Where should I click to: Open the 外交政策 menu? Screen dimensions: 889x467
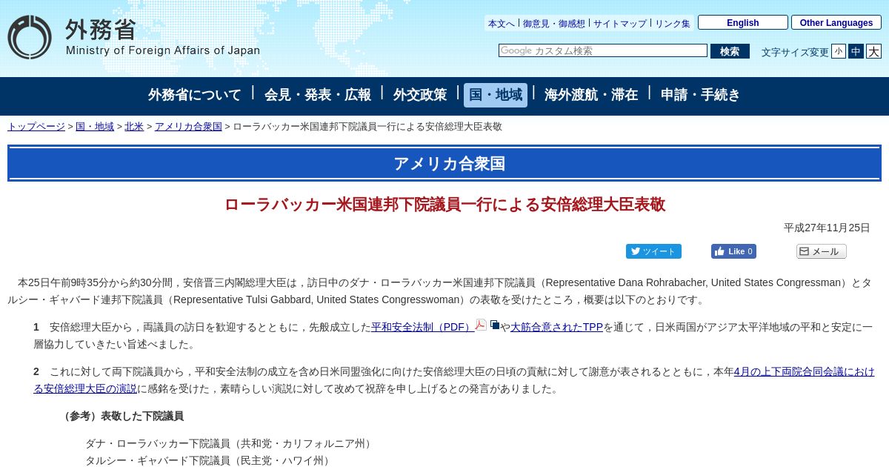click(x=420, y=95)
